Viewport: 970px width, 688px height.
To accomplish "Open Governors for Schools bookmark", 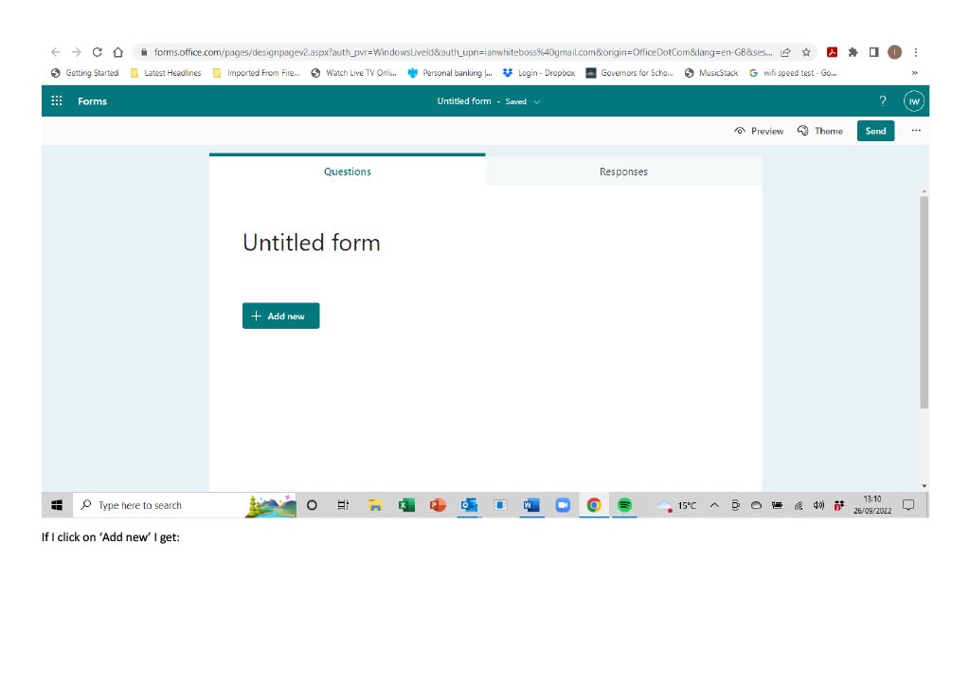I will pyautogui.click(x=630, y=73).
